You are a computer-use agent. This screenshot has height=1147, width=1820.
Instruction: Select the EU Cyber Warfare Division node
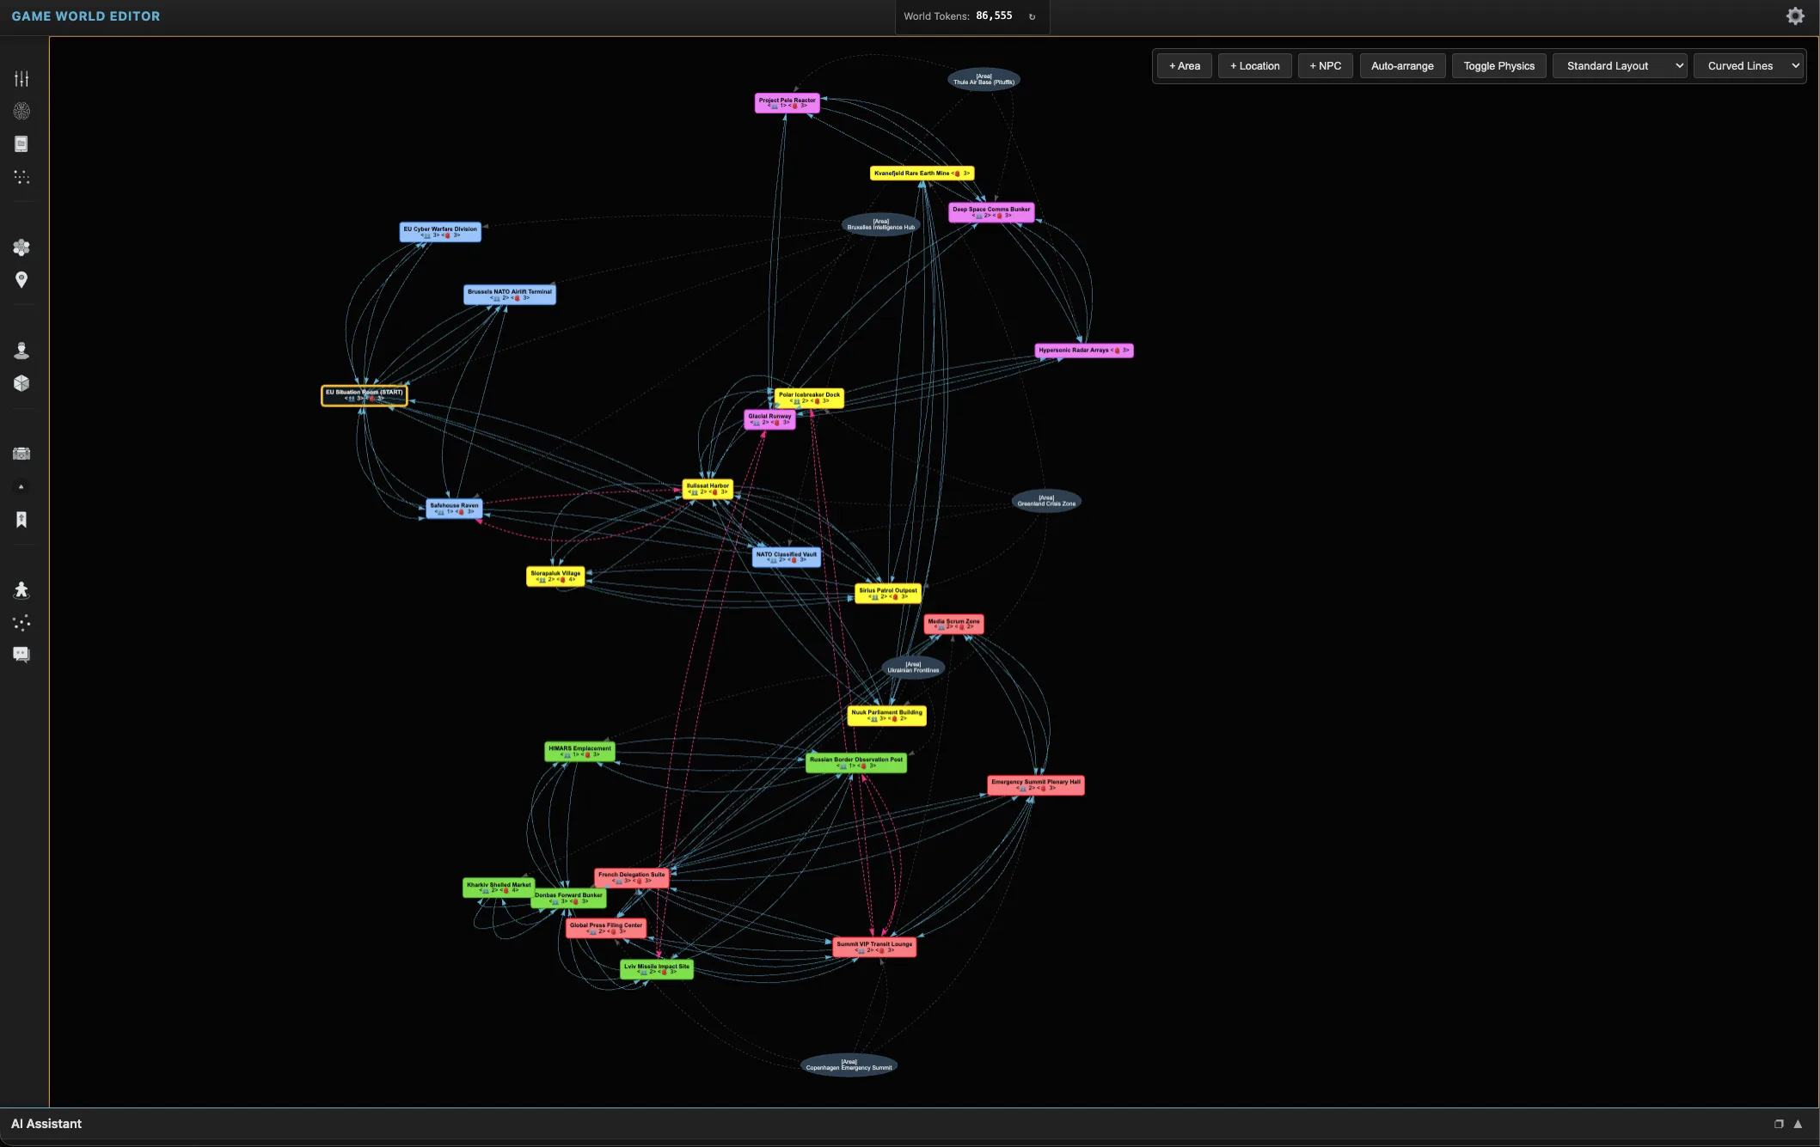tap(440, 232)
